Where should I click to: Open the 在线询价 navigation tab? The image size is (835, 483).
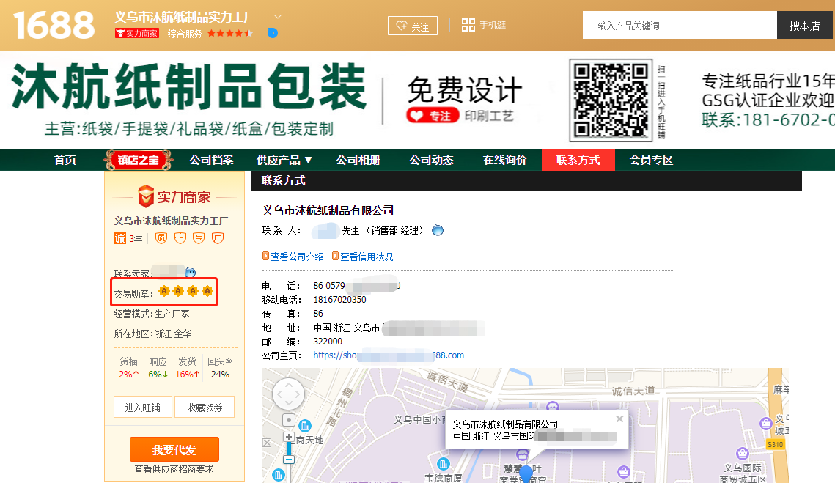click(504, 160)
